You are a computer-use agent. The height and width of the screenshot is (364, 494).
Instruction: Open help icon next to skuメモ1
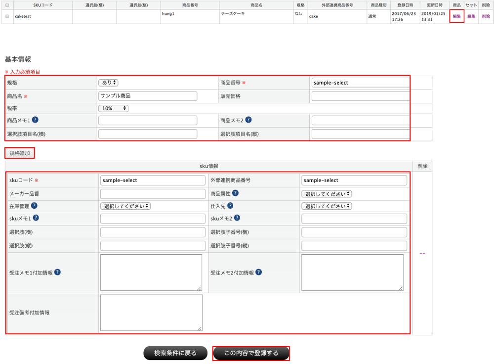click(x=36, y=218)
